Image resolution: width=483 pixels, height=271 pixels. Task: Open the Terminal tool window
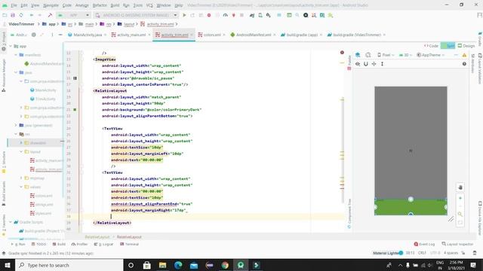click(129, 244)
